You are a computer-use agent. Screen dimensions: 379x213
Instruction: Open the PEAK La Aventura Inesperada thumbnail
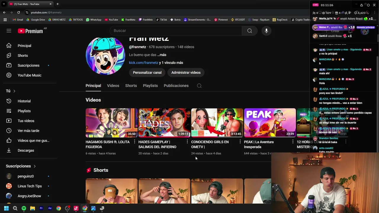270,123
